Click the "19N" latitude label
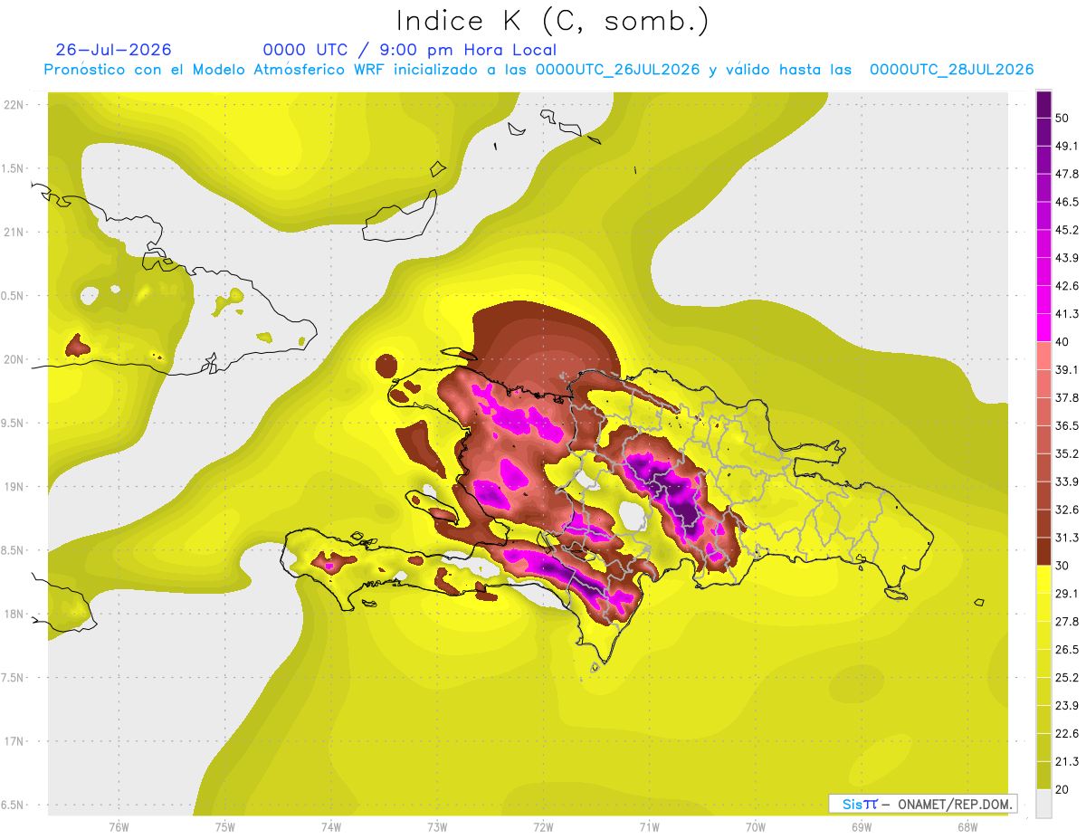Image resolution: width=1086 pixels, height=839 pixels. pos(14,487)
